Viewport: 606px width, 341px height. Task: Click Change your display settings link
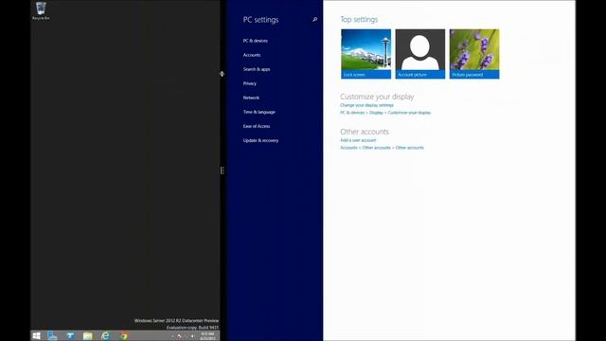366,105
